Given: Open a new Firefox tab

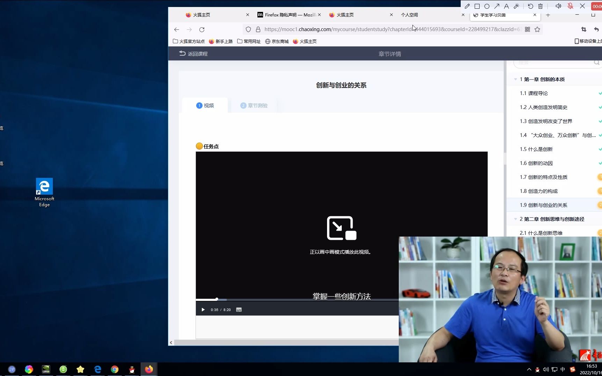Looking at the screenshot, I should (548, 15).
